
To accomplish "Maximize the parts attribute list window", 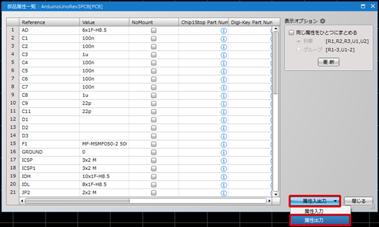I will (x=363, y=6).
